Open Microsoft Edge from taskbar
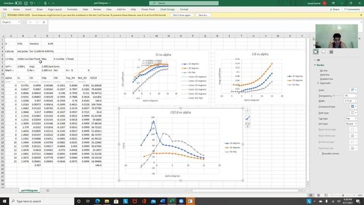This screenshot has height=205, width=364. (x=97, y=201)
